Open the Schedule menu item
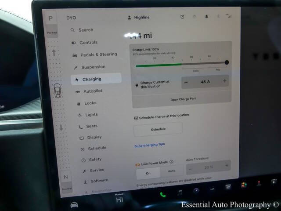 pyautogui.click(x=93, y=149)
